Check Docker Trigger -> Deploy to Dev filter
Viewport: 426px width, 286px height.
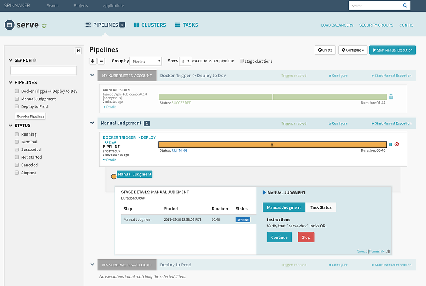(17, 91)
